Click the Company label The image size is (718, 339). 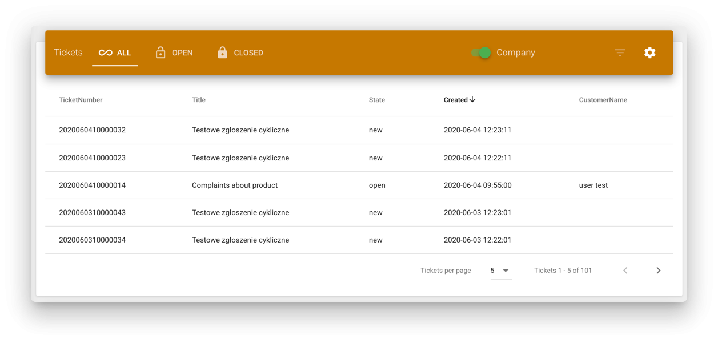point(516,53)
